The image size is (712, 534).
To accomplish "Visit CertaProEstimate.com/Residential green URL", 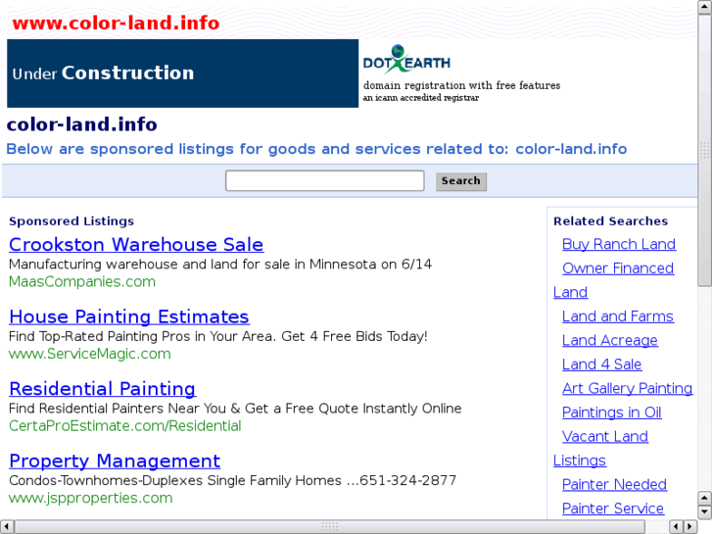I will pos(125,426).
